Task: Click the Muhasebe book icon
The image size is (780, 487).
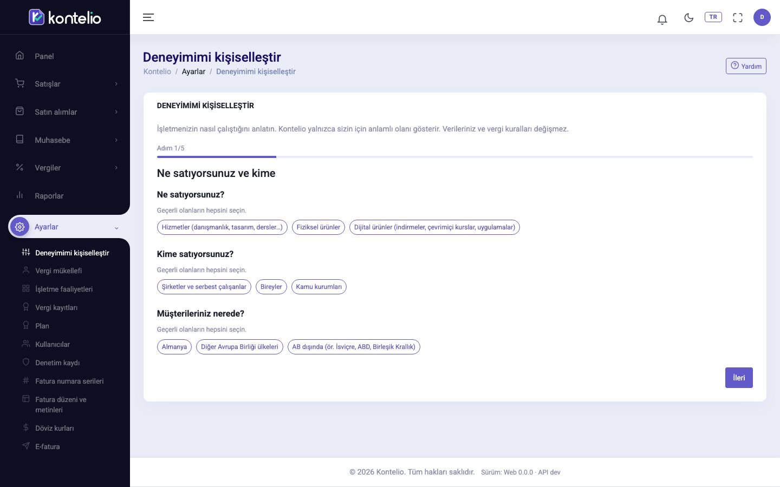Action: pyautogui.click(x=19, y=139)
